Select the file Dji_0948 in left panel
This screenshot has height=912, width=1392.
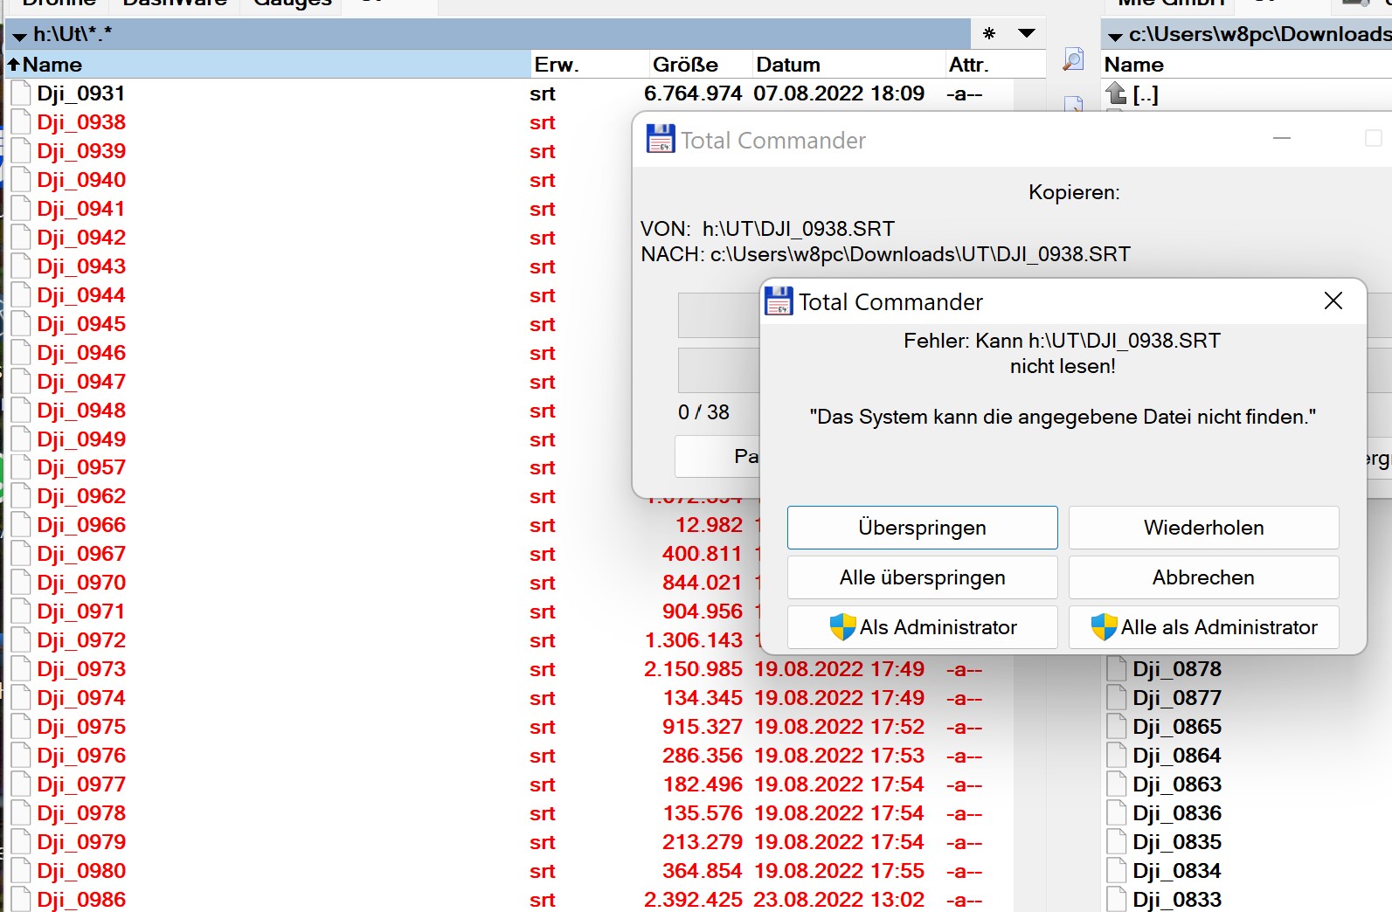[x=81, y=411]
